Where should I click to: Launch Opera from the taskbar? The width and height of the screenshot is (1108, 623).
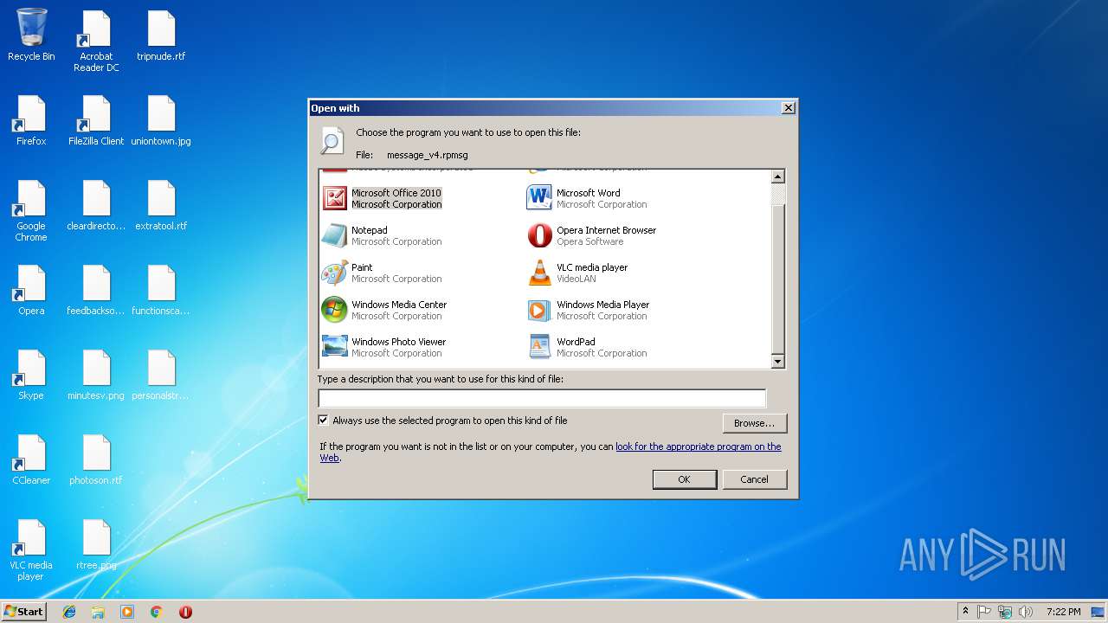click(185, 612)
